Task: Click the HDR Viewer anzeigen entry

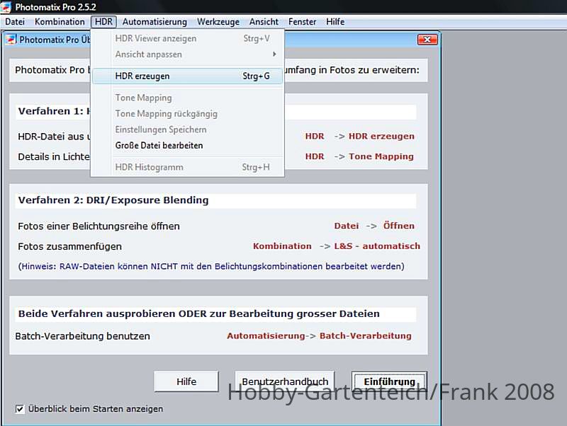Action: 187,38
